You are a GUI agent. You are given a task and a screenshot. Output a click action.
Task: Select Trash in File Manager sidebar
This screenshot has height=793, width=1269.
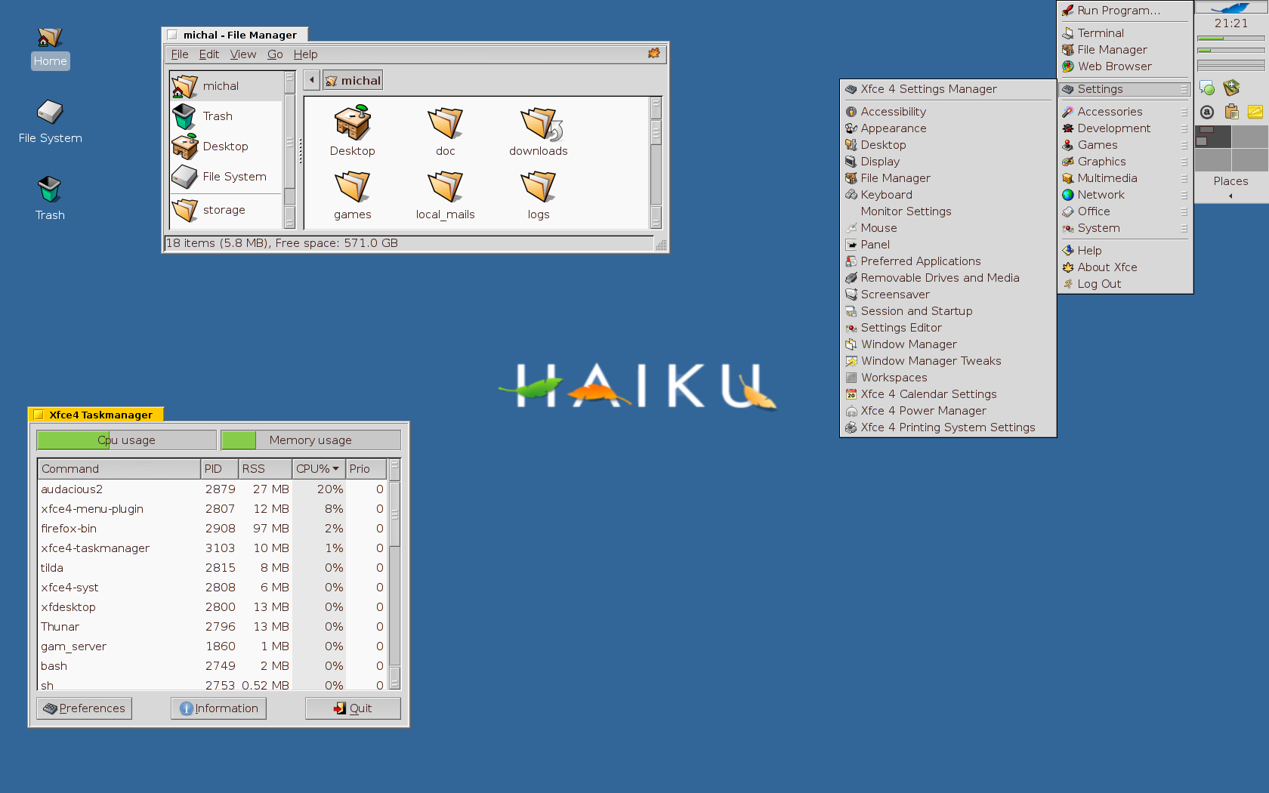tap(227, 116)
